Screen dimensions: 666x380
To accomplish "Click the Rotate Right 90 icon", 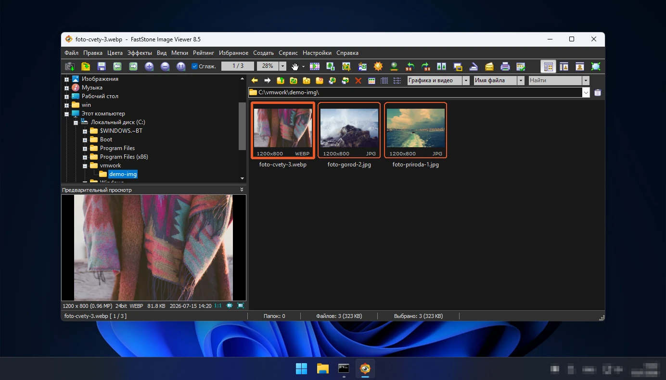I will tap(426, 66).
